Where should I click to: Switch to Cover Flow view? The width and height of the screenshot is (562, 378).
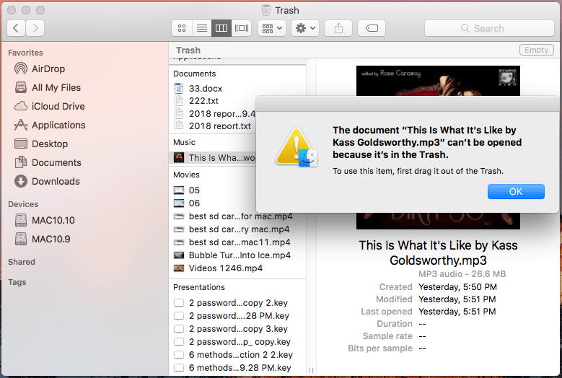(x=241, y=28)
